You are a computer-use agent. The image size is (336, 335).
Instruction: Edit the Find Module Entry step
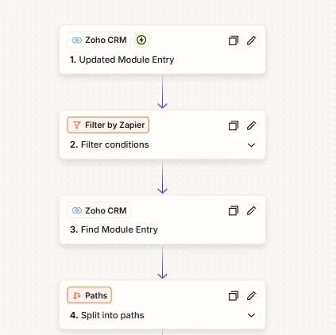click(x=251, y=210)
